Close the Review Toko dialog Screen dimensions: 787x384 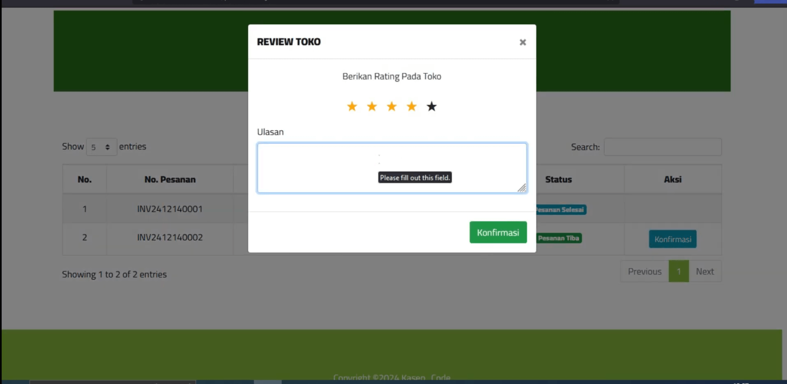pos(523,42)
